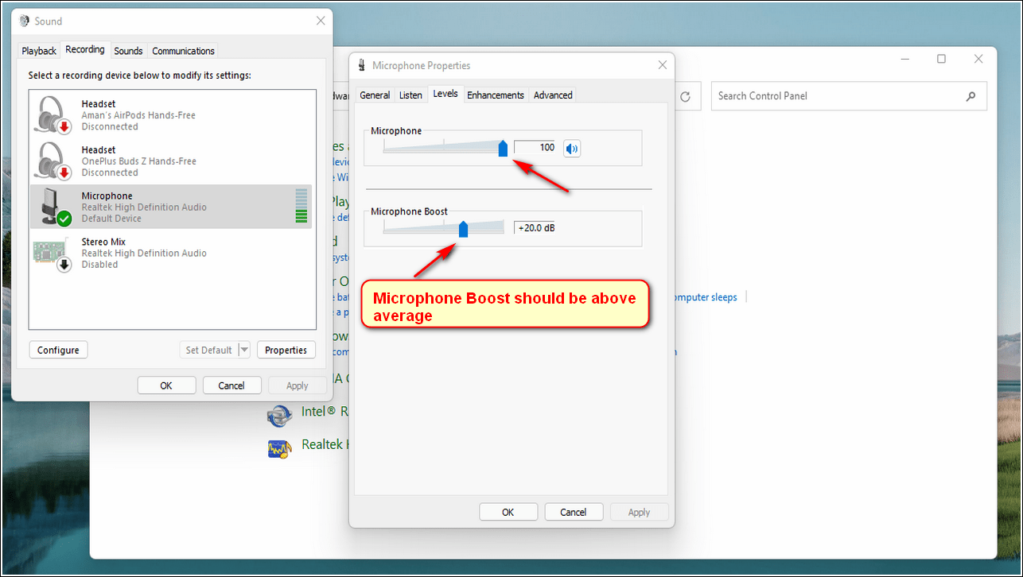This screenshot has height=577, width=1023.
Task: Close the Microphone Properties dialog
Action: 661,65
